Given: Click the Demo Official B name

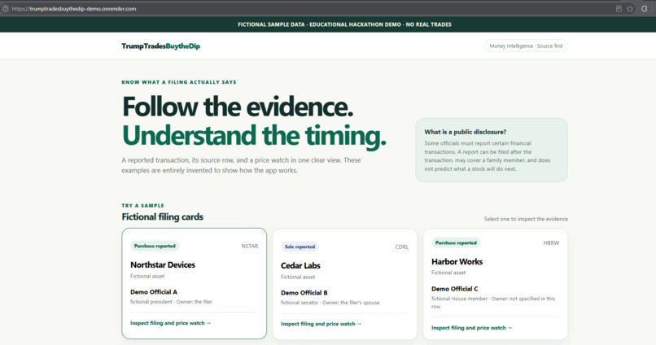Looking at the screenshot, I should (304, 293).
